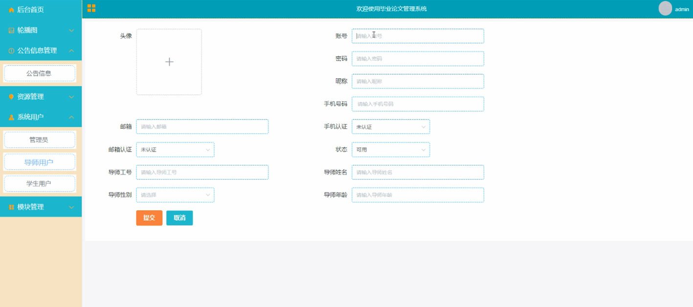Select the 管理员 submenu item
Image resolution: width=693 pixels, height=307 pixels.
point(40,140)
